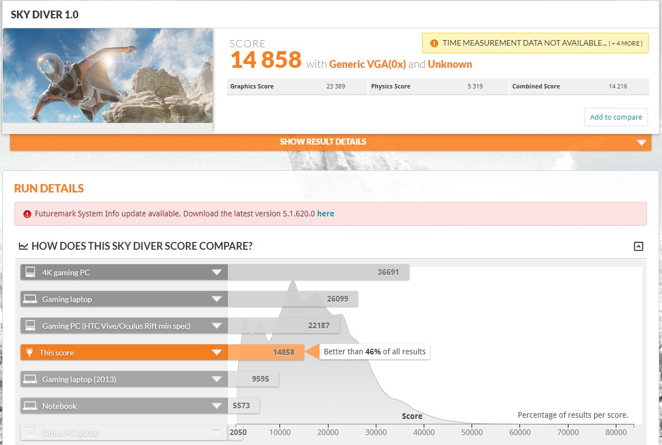Click the laptop icon on Gaming laptop row
This screenshot has width=662, height=445.
coord(31,299)
